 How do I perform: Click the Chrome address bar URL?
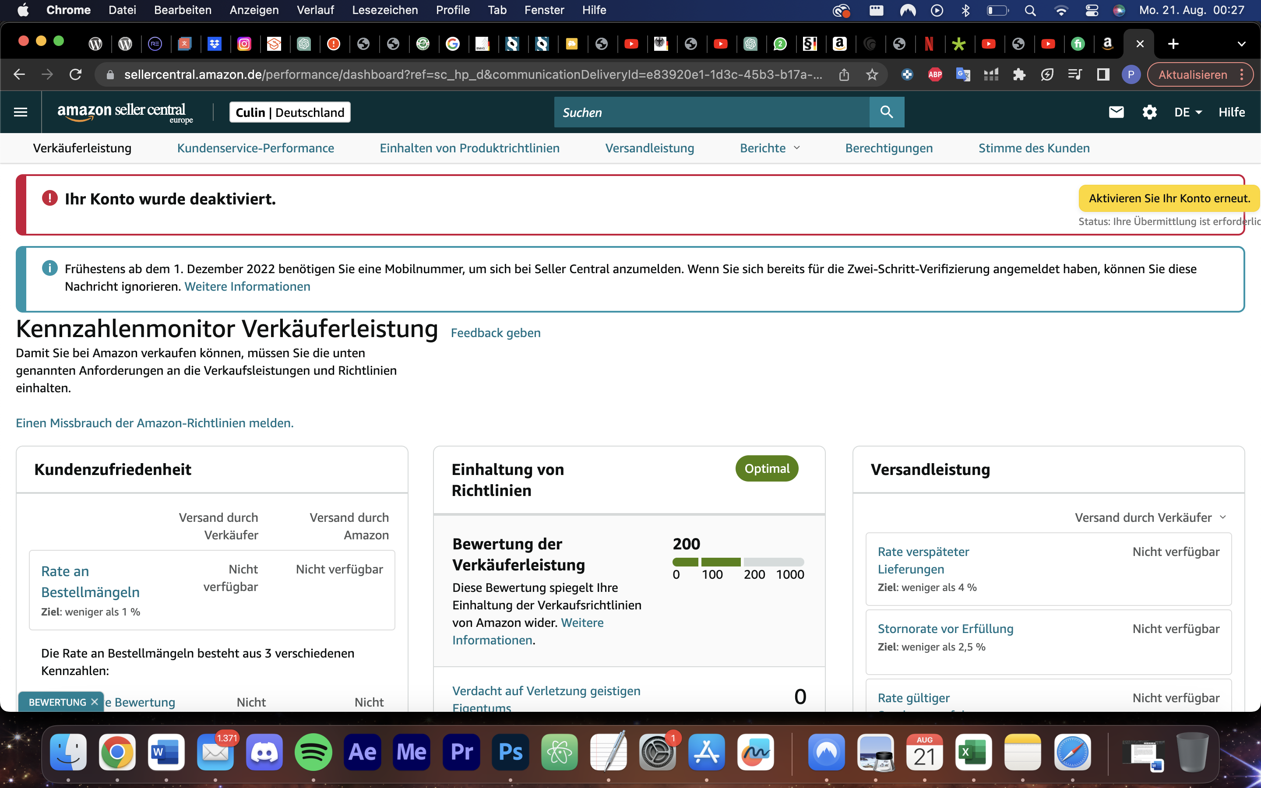tap(473, 74)
